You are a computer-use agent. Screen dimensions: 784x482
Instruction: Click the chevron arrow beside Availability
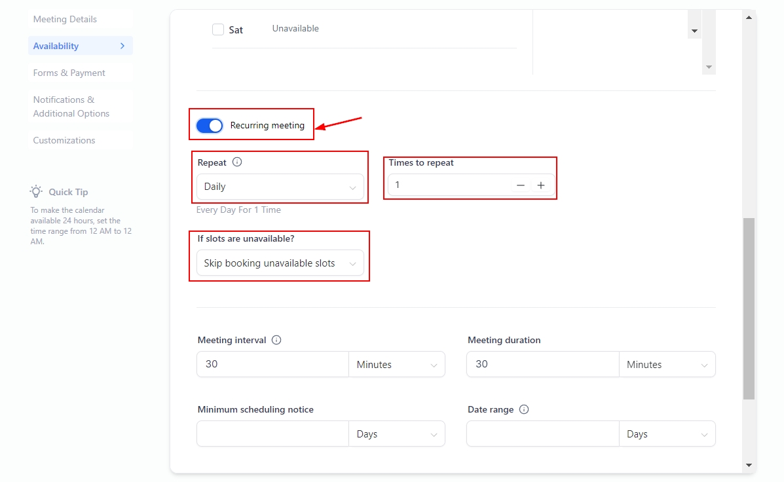click(x=122, y=46)
